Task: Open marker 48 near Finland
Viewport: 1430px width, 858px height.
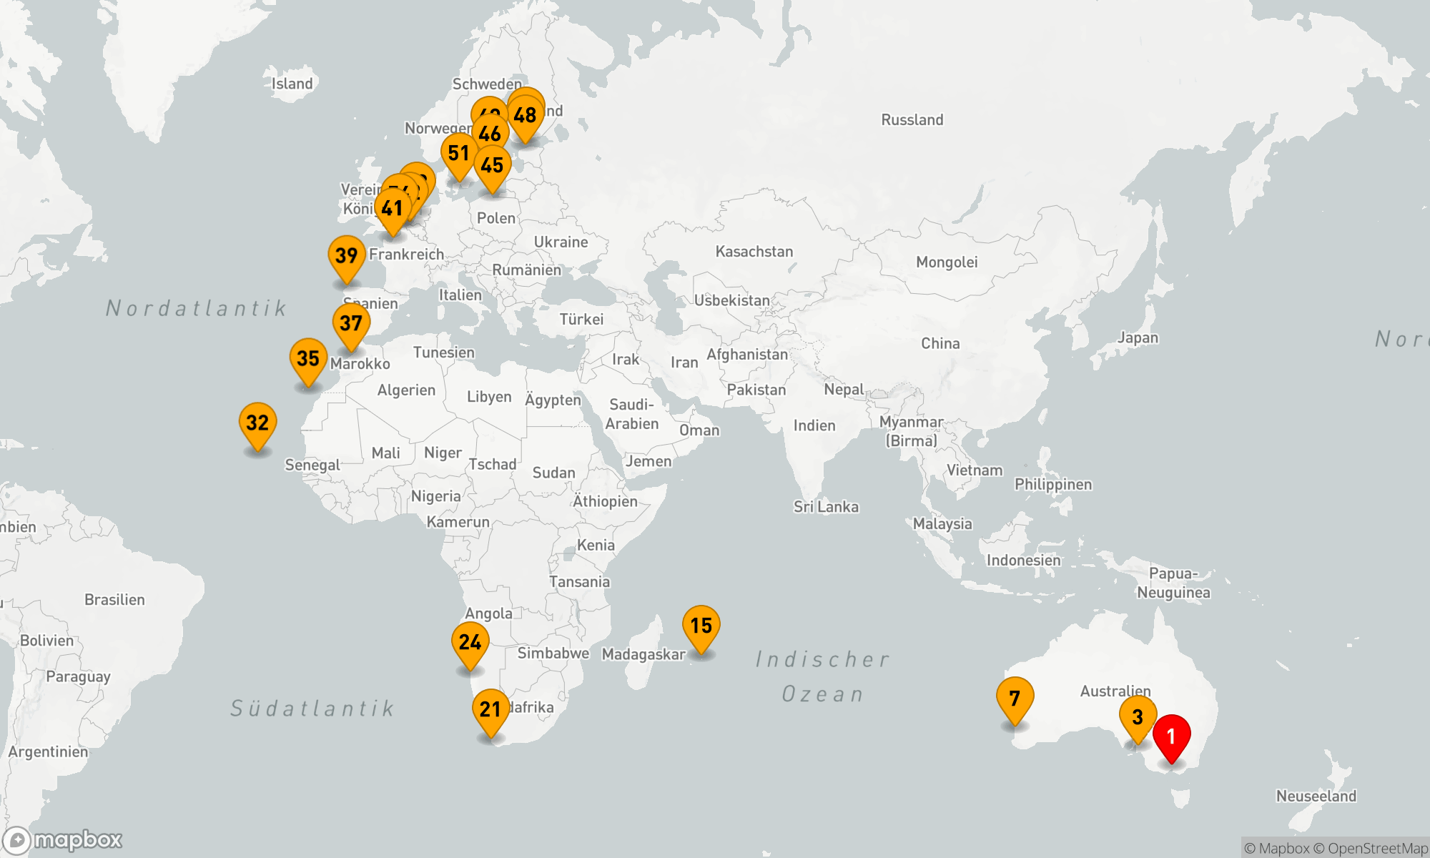Action: point(526,115)
